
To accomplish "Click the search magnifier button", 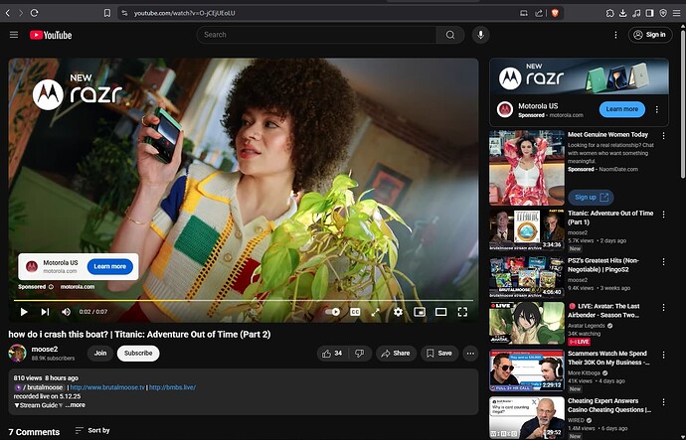I will click(450, 35).
